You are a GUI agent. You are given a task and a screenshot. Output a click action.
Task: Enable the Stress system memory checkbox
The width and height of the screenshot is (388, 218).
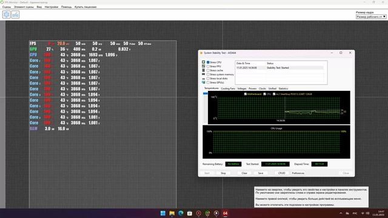208,74
